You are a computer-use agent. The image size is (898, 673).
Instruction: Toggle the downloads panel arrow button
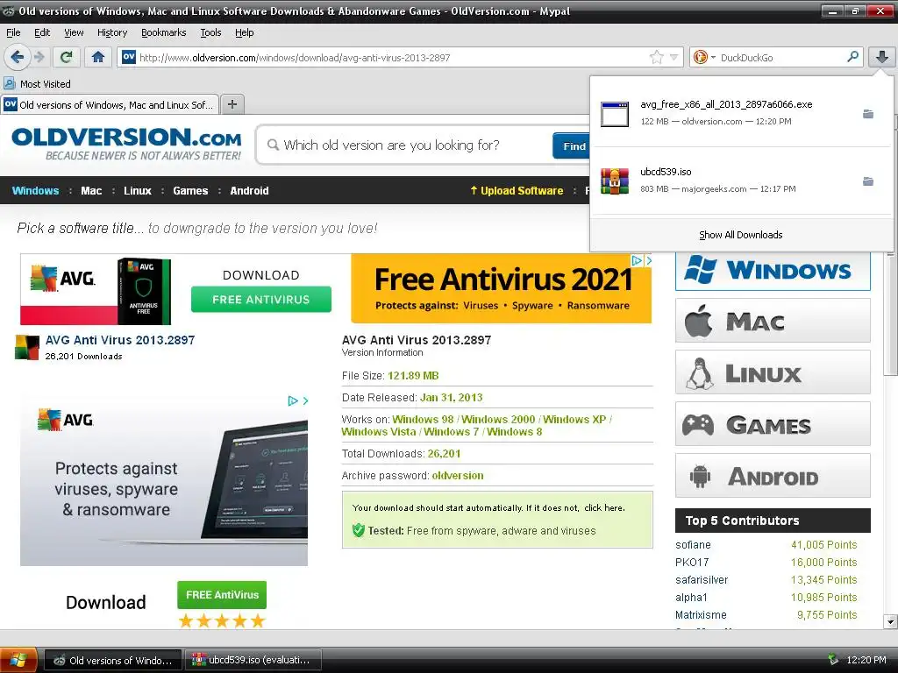pos(882,57)
